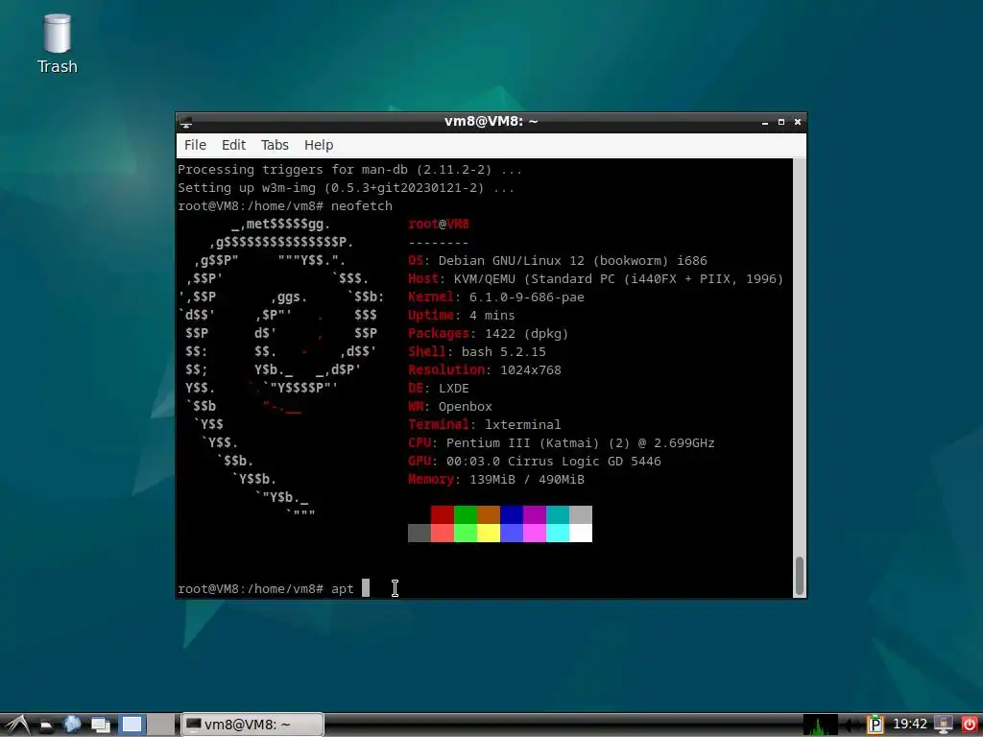
Task: Click the dark blue color block
Action: 512,515
